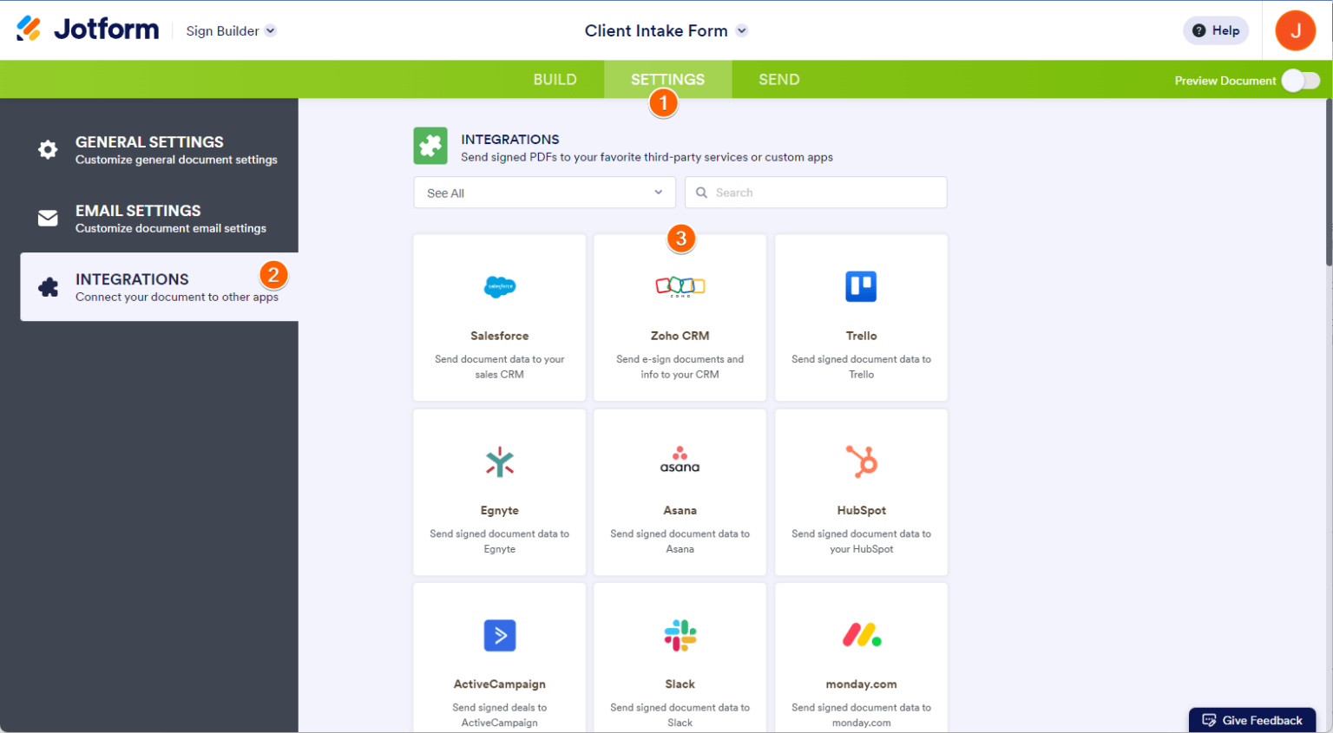Open the Egnyte integration icon
Image resolution: width=1333 pixels, height=733 pixels.
pyautogui.click(x=499, y=461)
